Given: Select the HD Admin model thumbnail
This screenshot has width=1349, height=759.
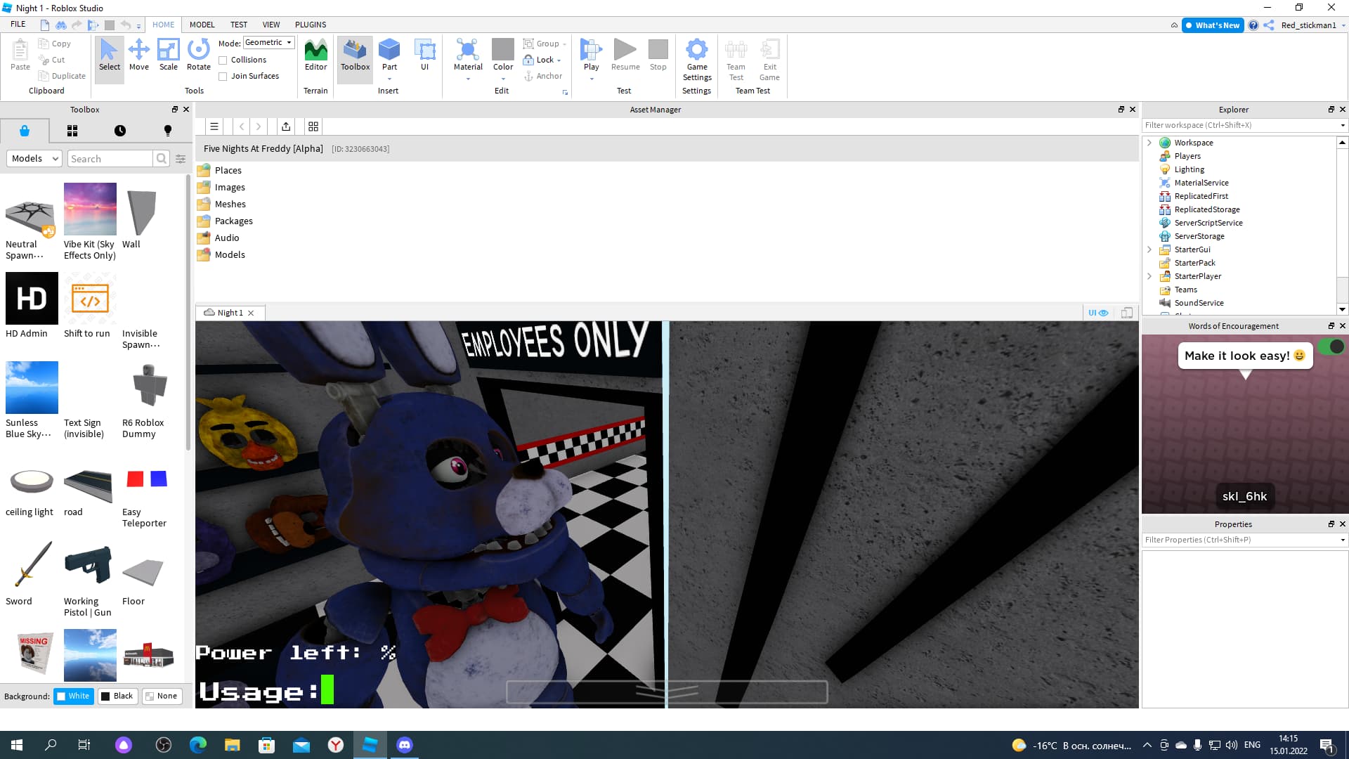Looking at the screenshot, I should [32, 299].
